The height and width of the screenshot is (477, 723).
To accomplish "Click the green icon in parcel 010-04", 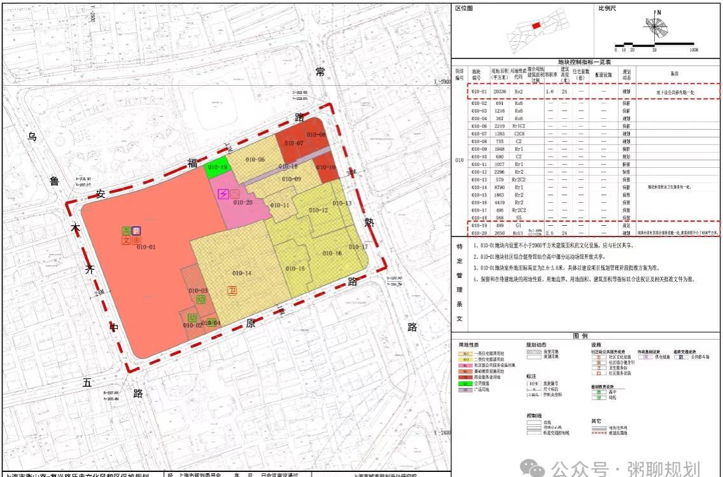I will 211,322.
